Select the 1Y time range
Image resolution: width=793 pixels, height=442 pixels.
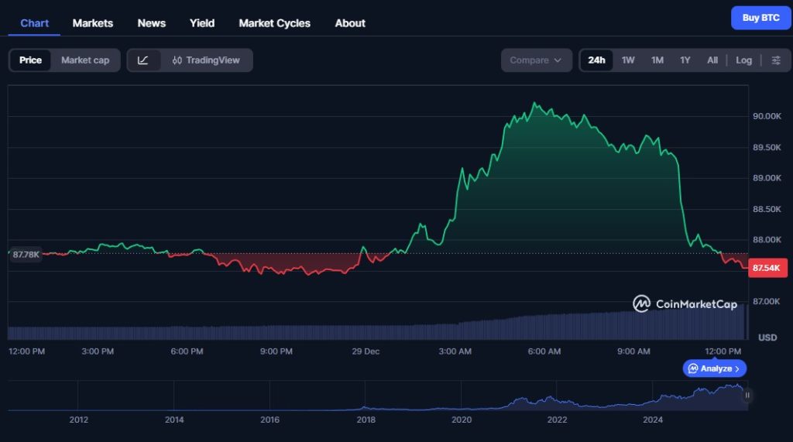click(685, 60)
